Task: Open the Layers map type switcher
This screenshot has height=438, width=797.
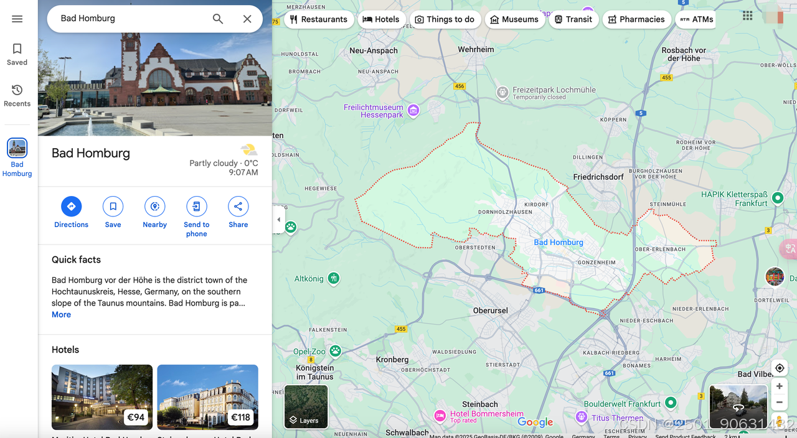Action: (x=306, y=407)
